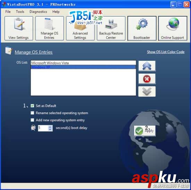Delete selected OS entry with red X
Image resolution: width=191 pixels, height=190 pixels.
click(x=147, y=79)
